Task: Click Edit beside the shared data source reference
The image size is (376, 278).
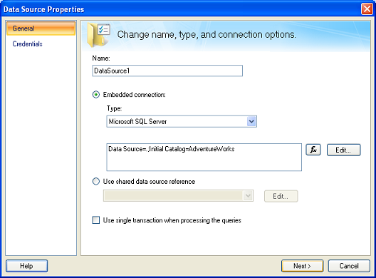Action: point(281,196)
